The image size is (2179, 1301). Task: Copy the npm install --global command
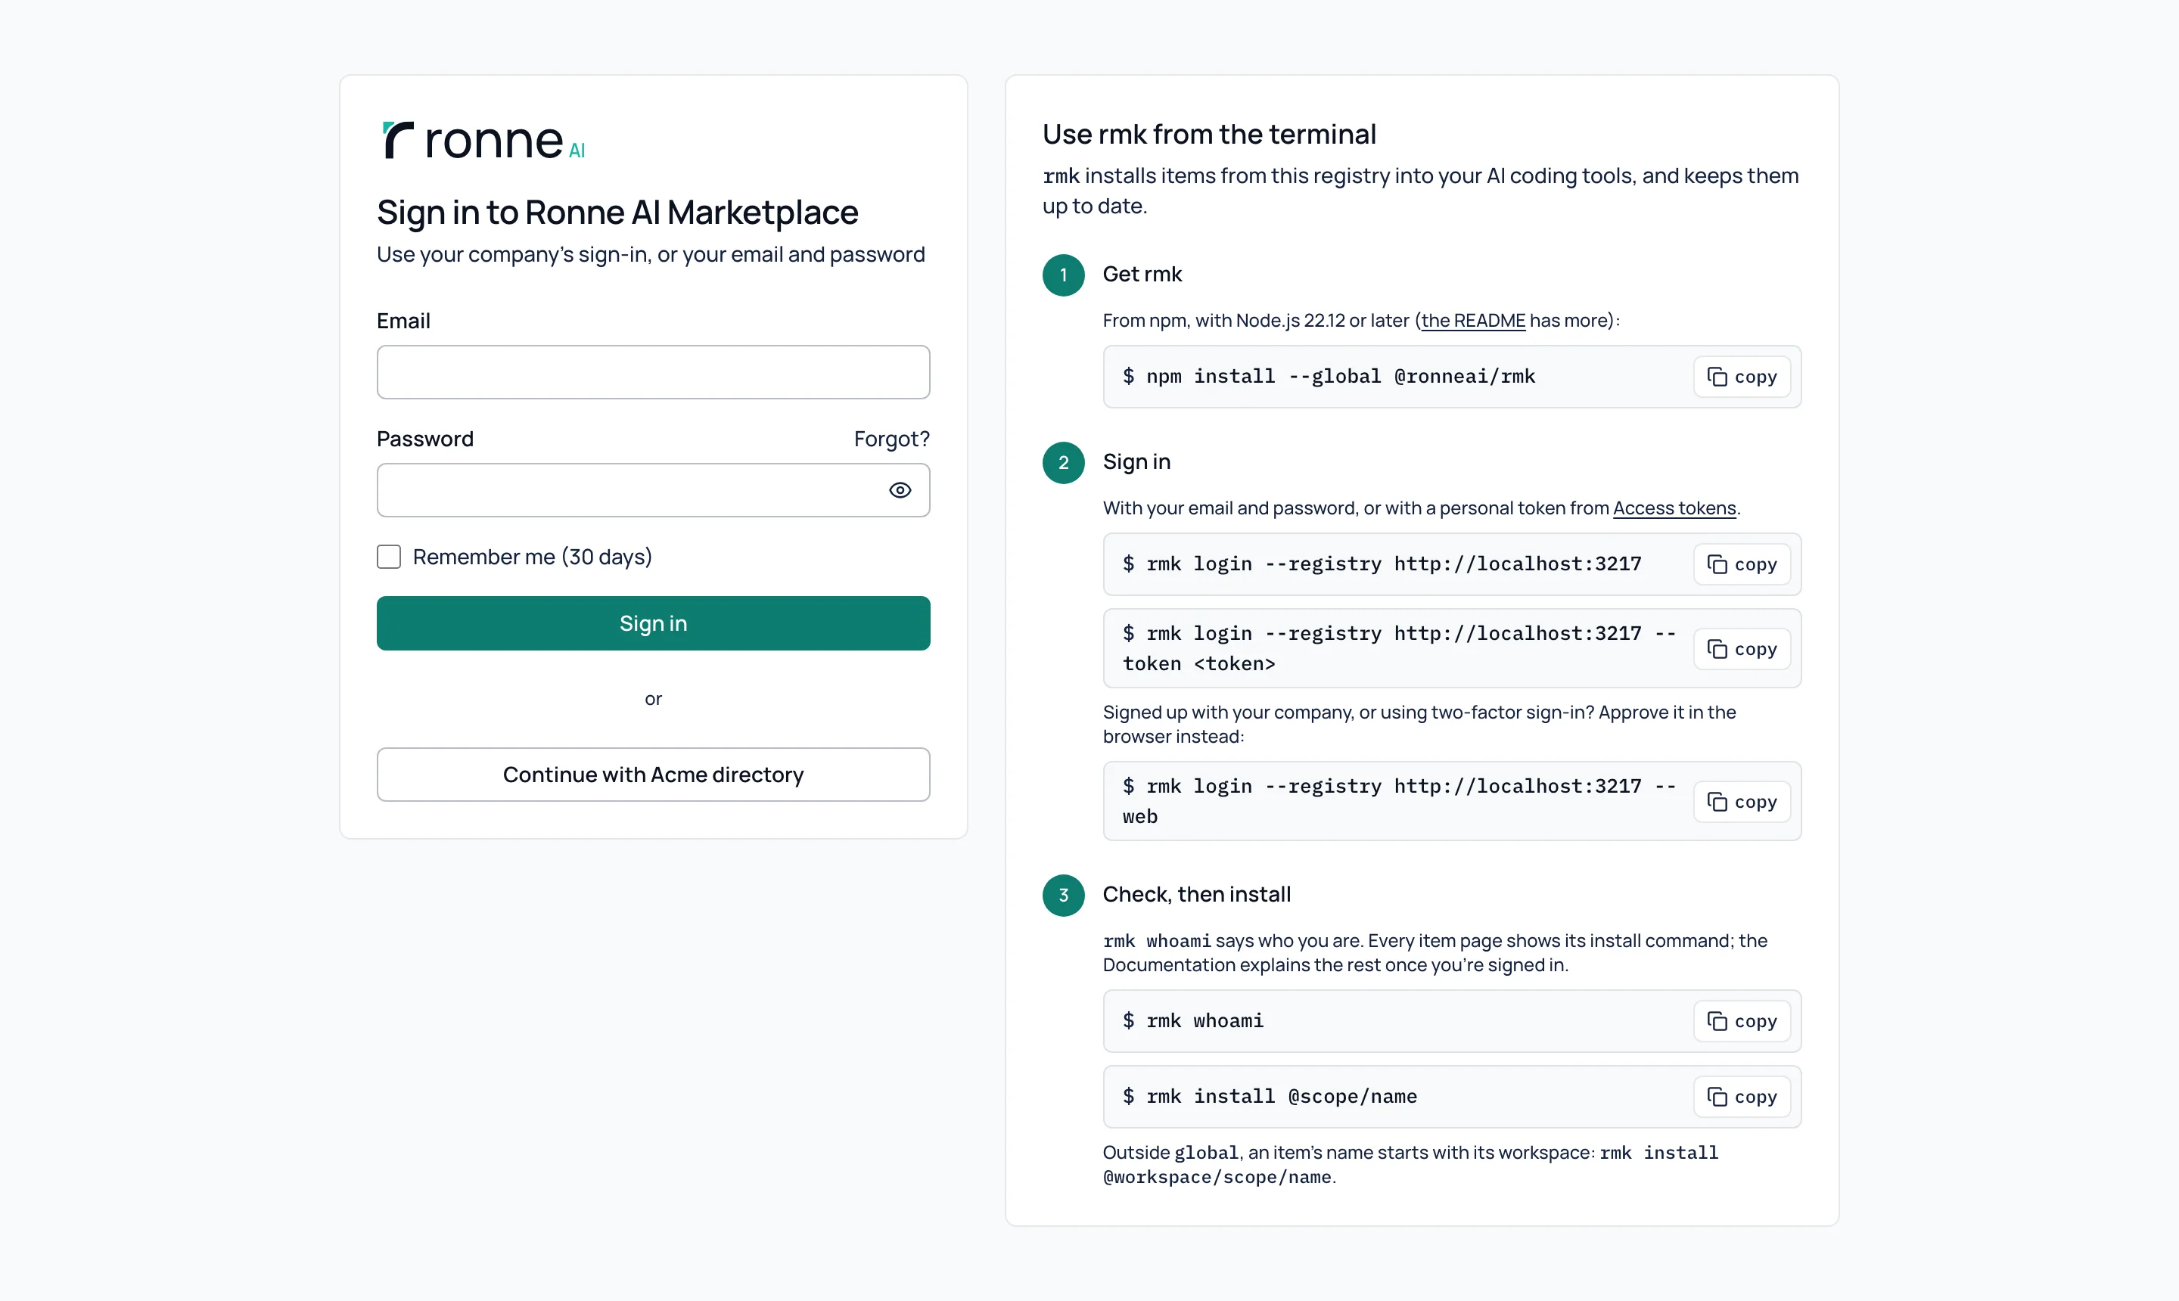(x=1742, y=377)
